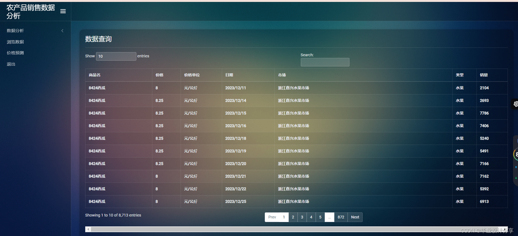The image size is (518, 236).
Task: Go to the Next page
Action: click(355, 217)
